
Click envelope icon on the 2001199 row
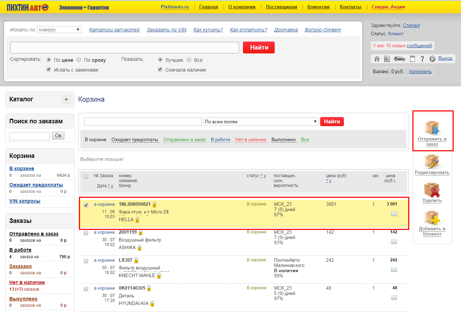(x=394, y=242)
